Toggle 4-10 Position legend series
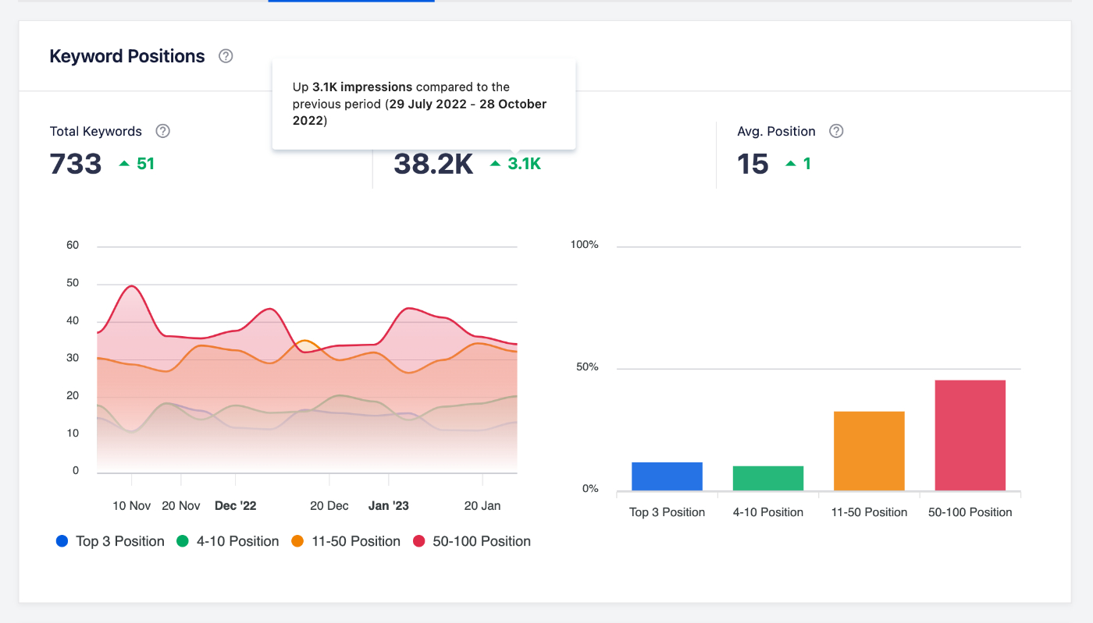 pos(227,541)
